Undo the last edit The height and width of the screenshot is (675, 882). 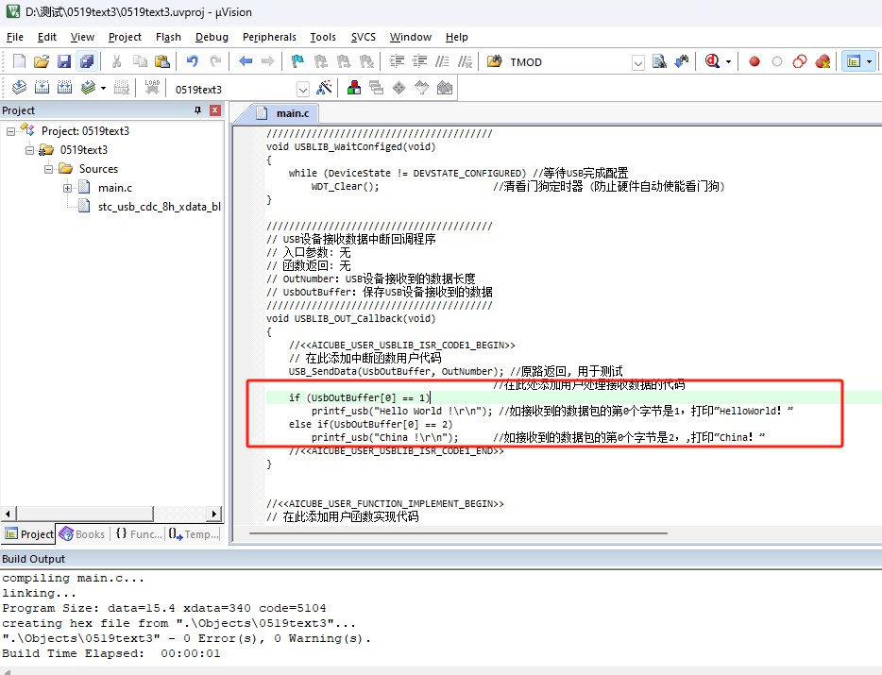(193, 61)
